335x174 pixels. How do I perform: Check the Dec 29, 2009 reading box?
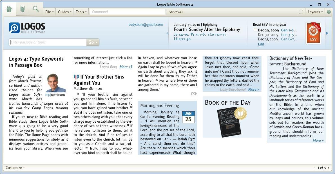[x=255, y=30]
